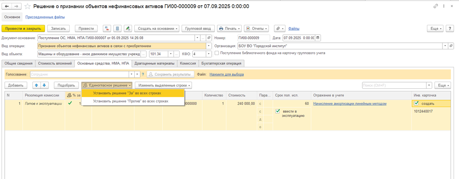459x179 pixels.
Task: Expand Вид операции dropdown arrow
Action: pos(209,46)
